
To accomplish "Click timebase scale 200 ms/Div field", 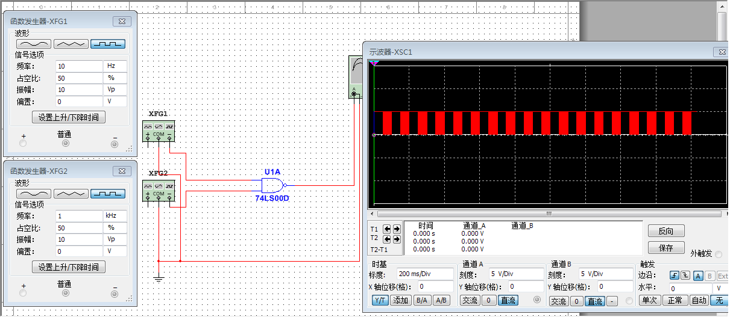I will point(424,274).
